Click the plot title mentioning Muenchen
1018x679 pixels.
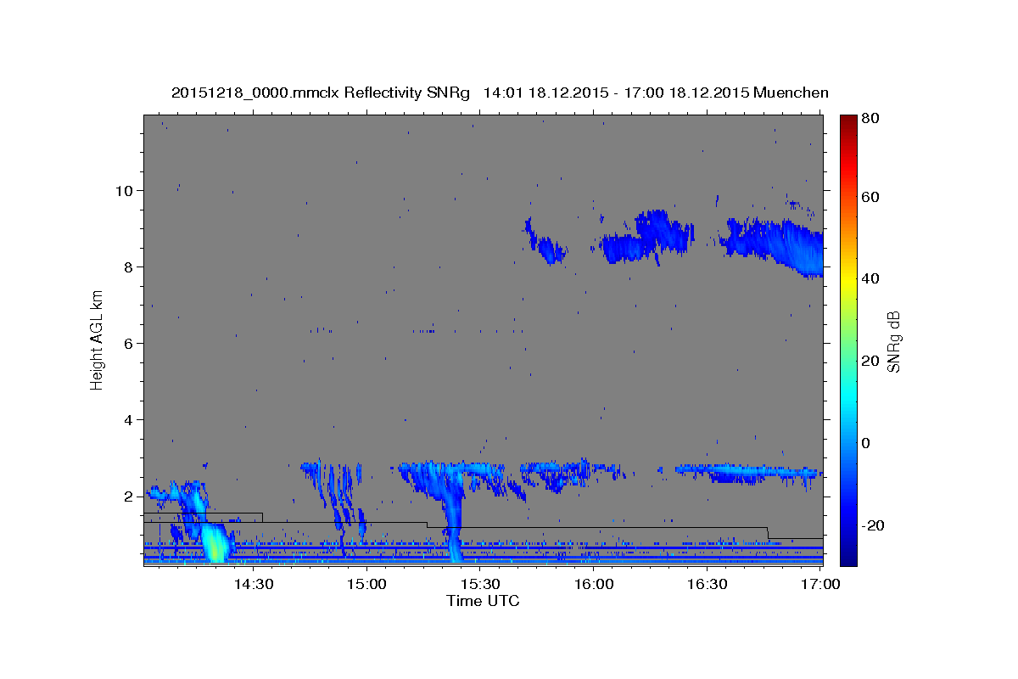[500, 93]
